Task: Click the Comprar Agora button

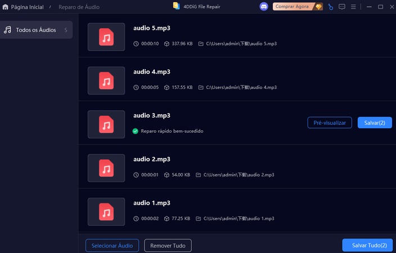Action: (x=298, y=7)
